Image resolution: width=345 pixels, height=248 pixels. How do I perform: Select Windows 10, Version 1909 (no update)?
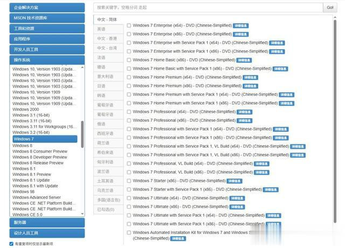coord(36,92)
